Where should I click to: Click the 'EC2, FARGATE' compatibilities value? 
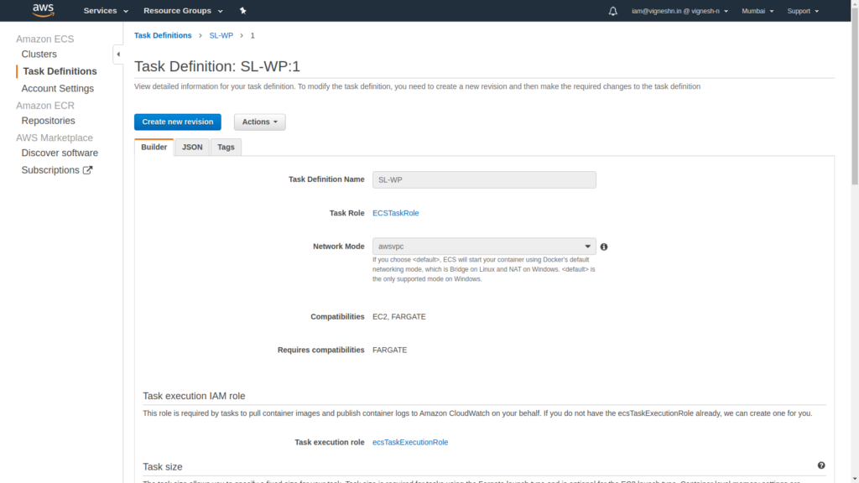pos(398,316)
